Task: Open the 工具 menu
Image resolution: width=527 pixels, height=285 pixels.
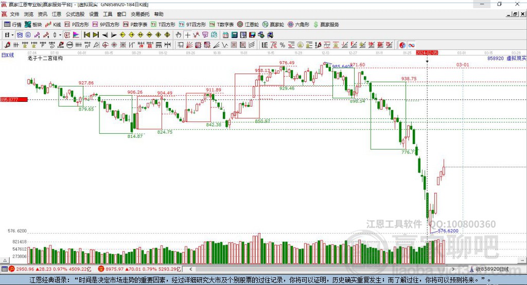Action: (108, 14)
